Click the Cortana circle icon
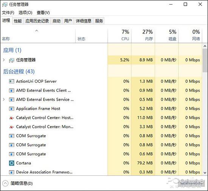The image size is (208, 191). coord(12,163)
